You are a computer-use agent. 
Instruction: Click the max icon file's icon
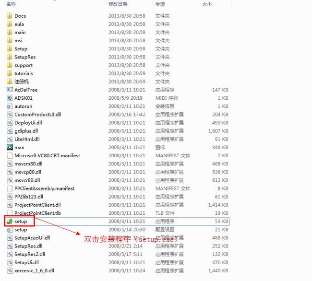click(10, 147)
